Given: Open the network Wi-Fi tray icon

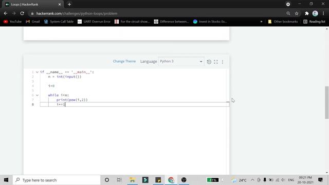Looking at the screenshot, I should tap(277, 180).
